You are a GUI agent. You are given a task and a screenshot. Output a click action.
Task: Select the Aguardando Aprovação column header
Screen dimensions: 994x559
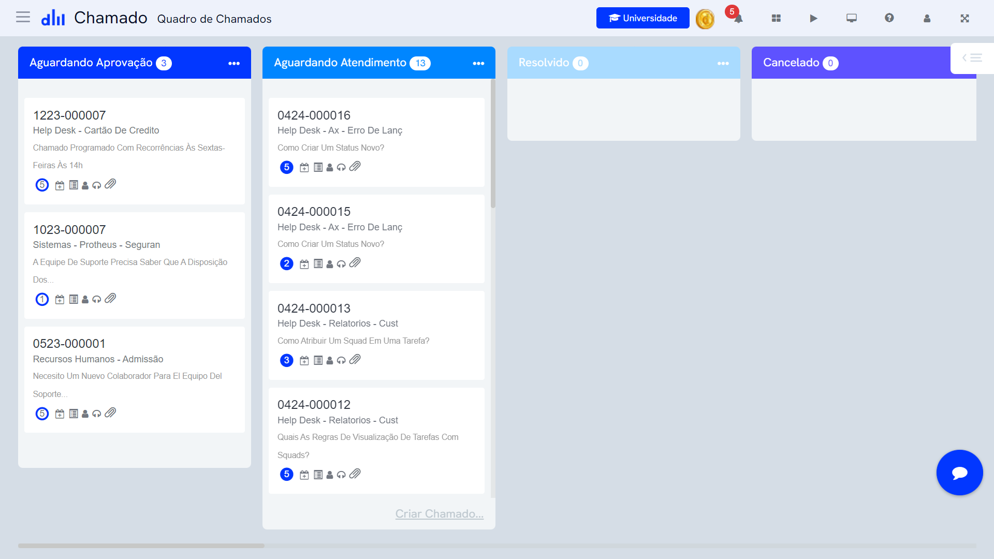pos(135,63)
